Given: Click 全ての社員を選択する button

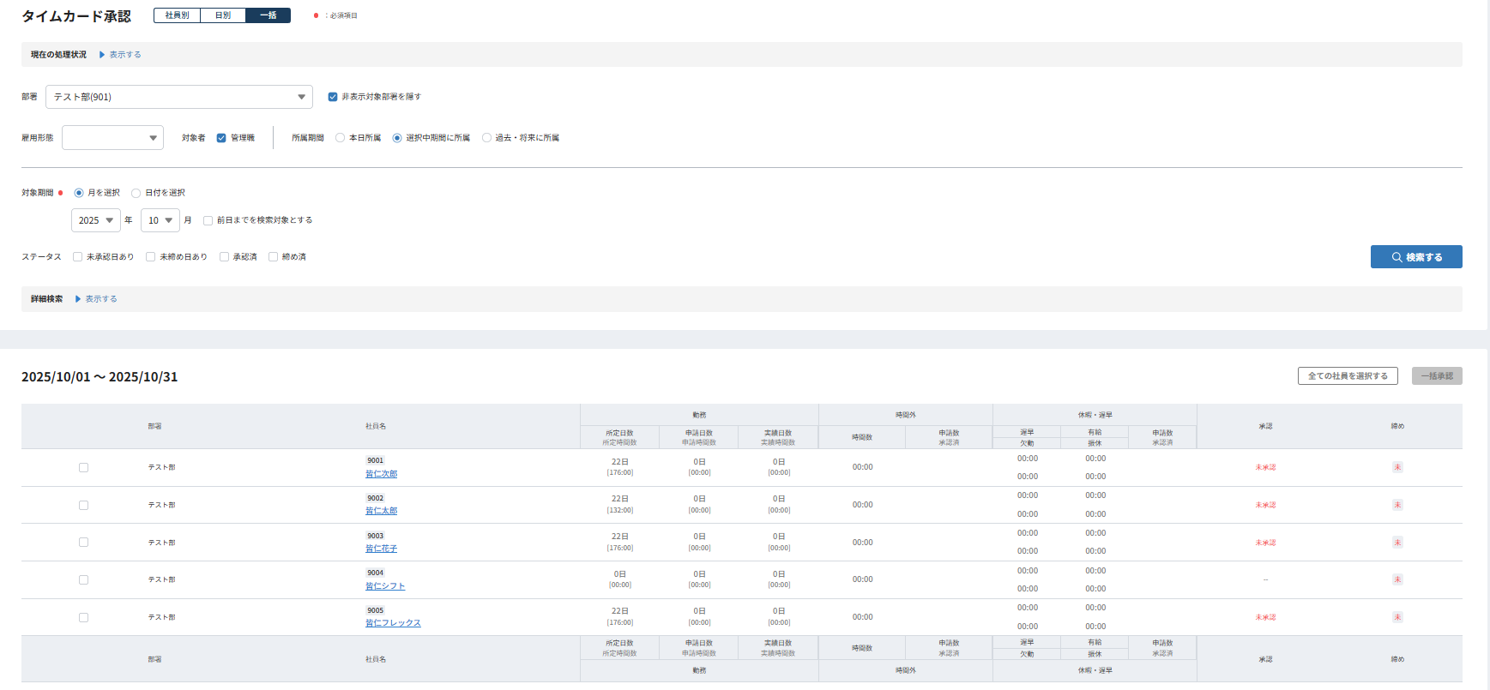Looking at the screenshot, I should coord(1347,376).
